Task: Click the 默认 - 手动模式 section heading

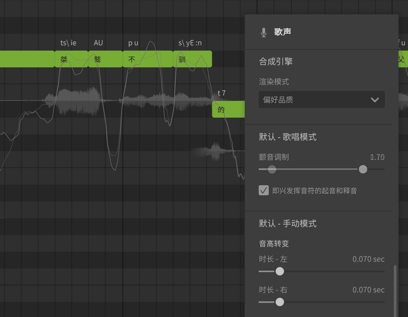Action: pos(288,224)
